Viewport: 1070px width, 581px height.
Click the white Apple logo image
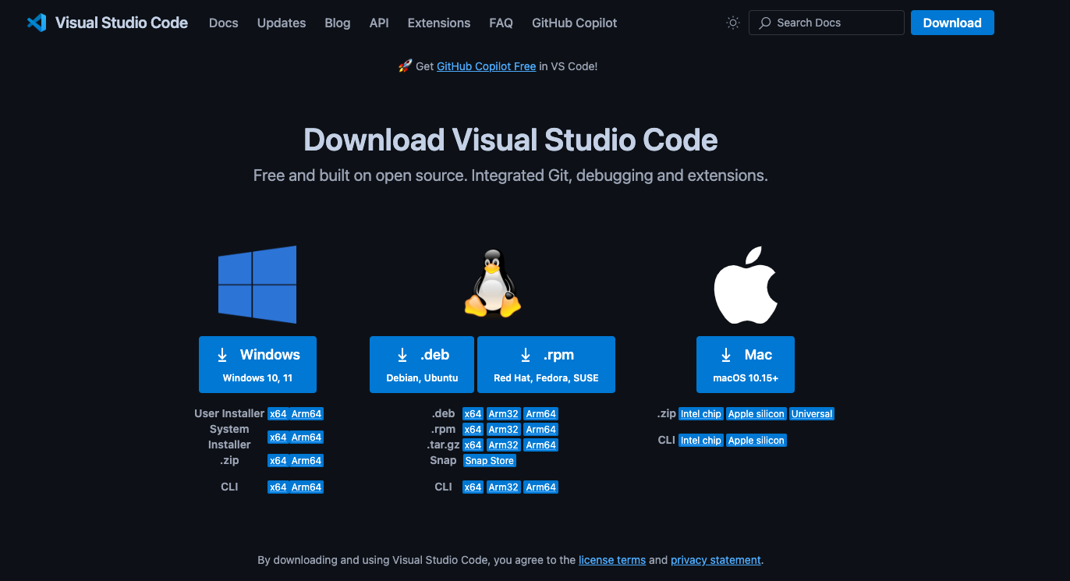coord(746,285)
